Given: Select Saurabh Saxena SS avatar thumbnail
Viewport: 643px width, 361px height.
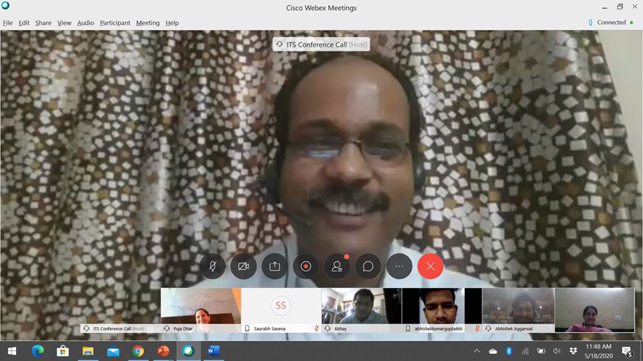Looking at the screenshot, I should [x=281, y=310].
